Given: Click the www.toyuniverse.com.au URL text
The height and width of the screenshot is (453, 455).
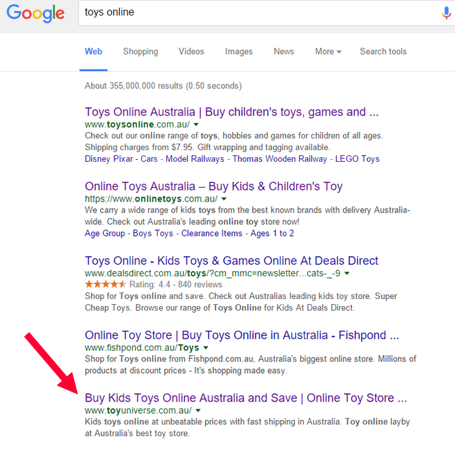Looking at the screenshot, I should click(x=138, y=410).
